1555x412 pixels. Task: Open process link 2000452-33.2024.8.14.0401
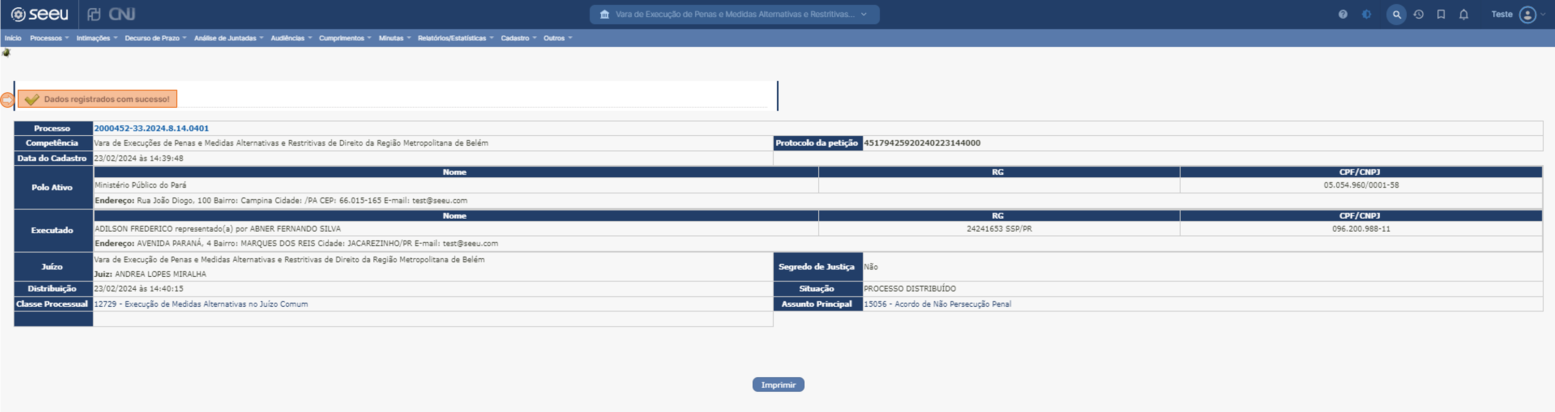151,129
